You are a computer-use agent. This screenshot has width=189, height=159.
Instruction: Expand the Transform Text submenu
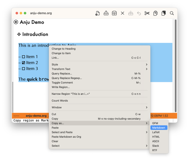pos(100,69)
